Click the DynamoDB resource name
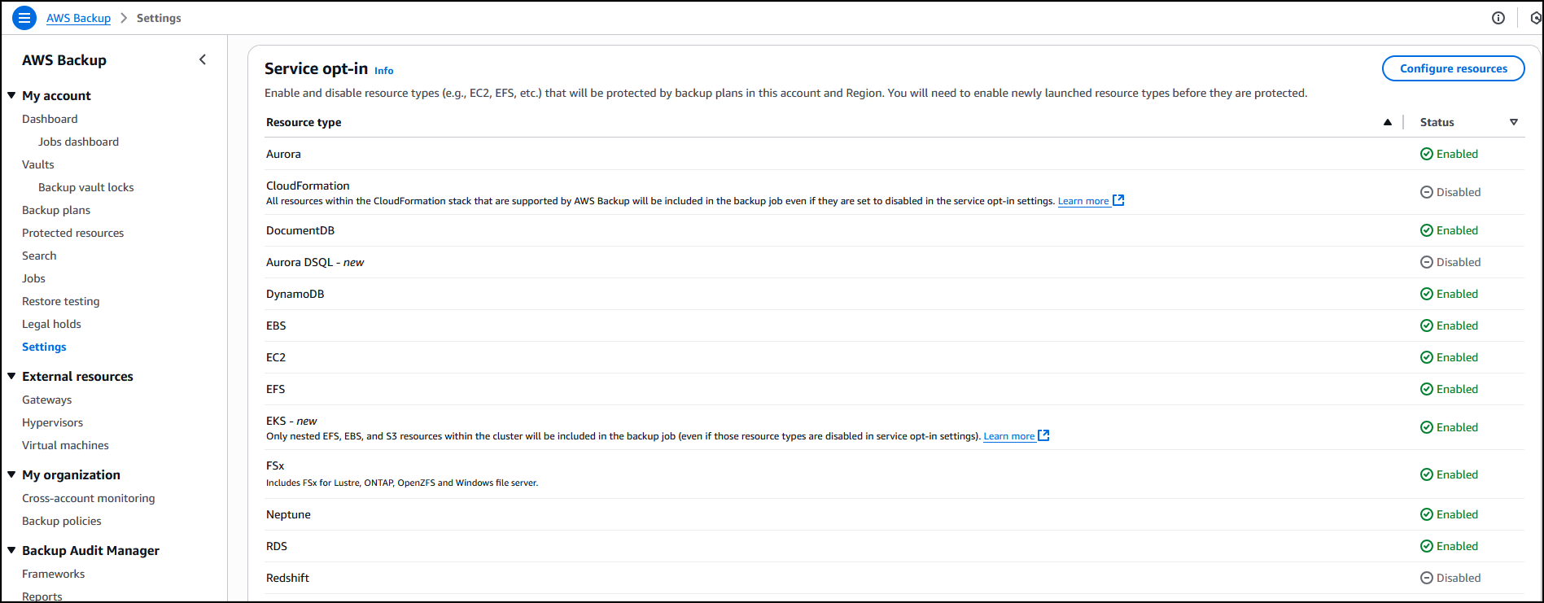 pos(295,294)
